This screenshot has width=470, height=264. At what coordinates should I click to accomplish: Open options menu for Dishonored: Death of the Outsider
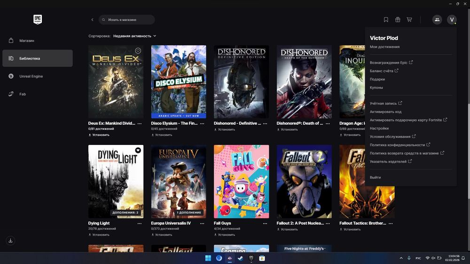click(x=328, y=123)
